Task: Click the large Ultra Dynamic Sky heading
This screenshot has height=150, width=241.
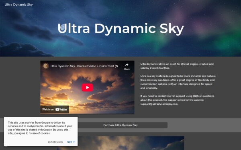Action: (121, 29)
